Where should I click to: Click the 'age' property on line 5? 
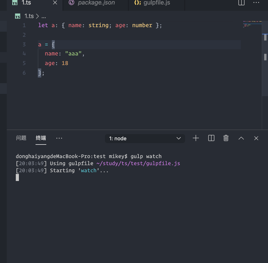click(50, 63)
